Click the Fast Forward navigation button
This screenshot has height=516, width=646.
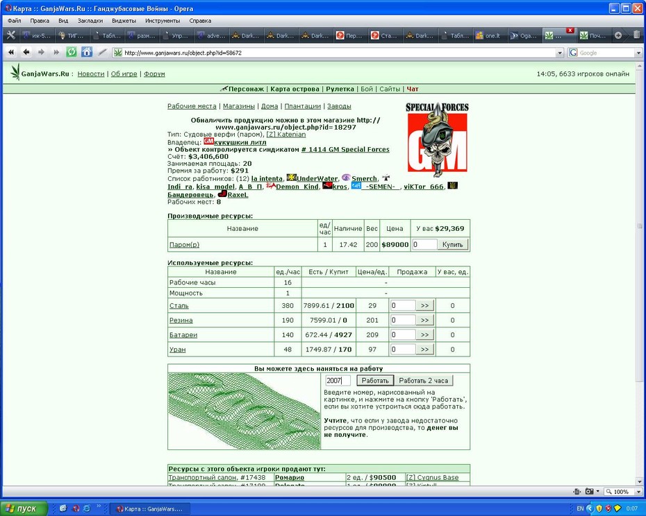(56, 52)
